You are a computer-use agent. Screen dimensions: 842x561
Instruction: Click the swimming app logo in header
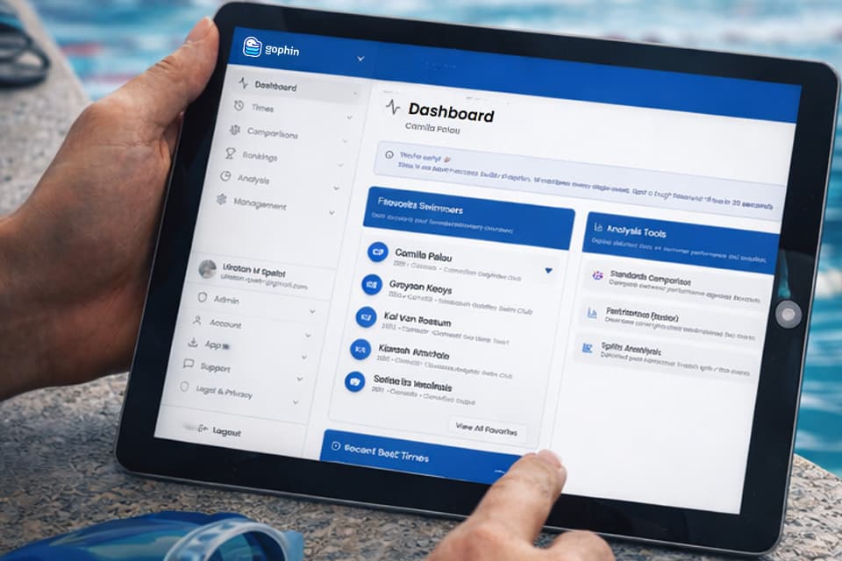click(252, 47)
